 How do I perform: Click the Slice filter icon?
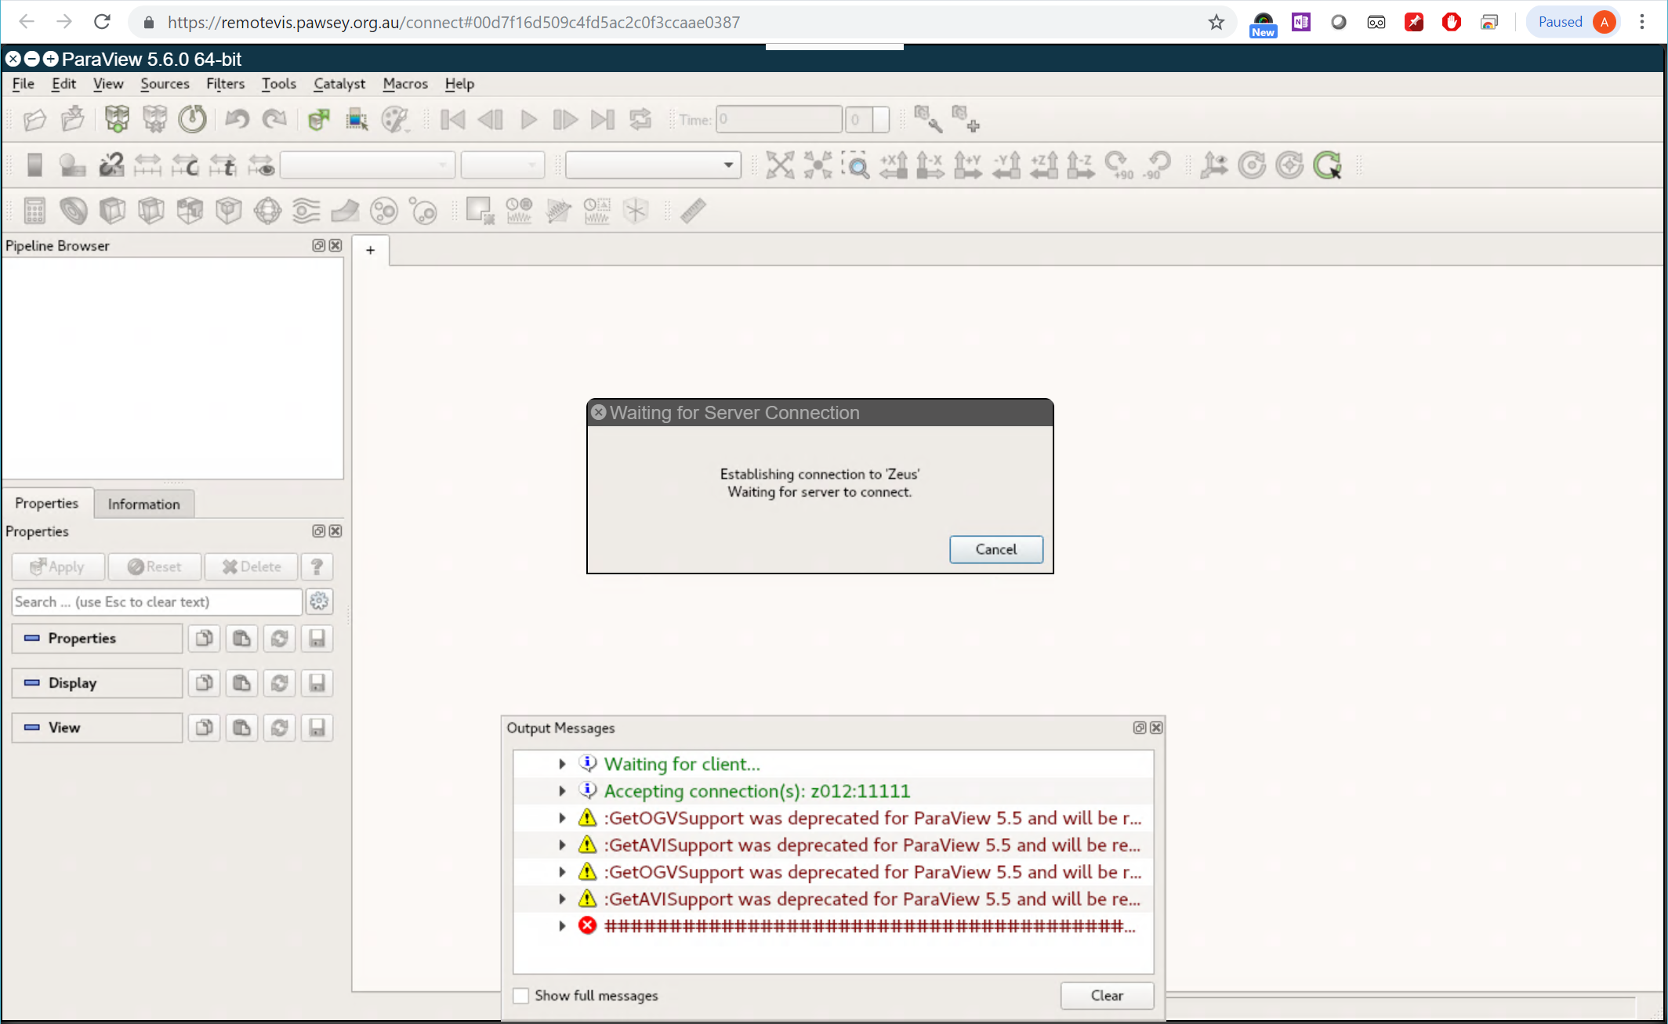coord(150,210)
